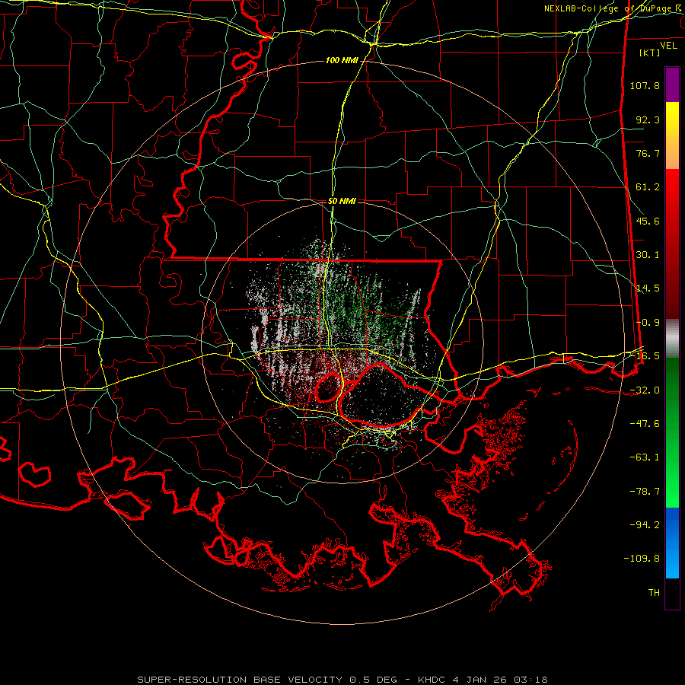The width and height of the screenshot is (685, 685).
Task: Click the 14.5 velocity scale value
Action: coord(648,288)
